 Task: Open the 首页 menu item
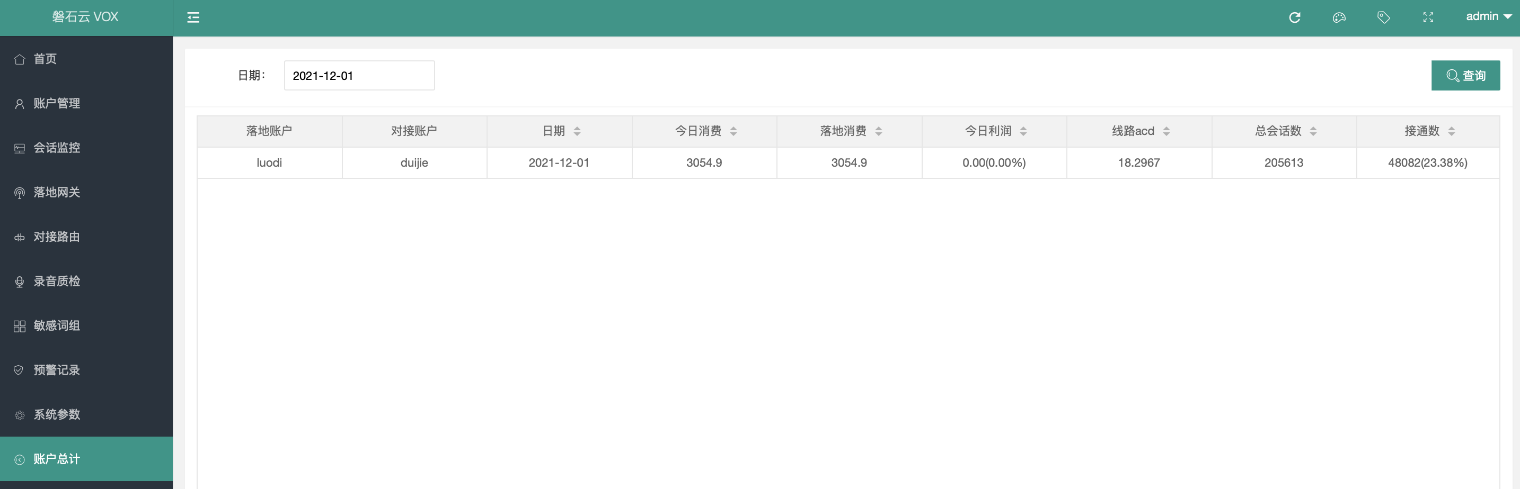point(86,58)
